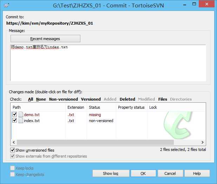This screenshot has width=217, height=184.
Task: Click the file list horizontal scrollbar thumb
Action: (x=95, y=142)
